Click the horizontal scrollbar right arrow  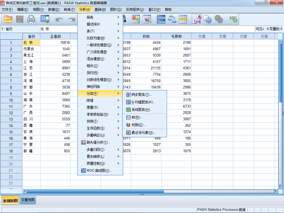pos(276,191)
